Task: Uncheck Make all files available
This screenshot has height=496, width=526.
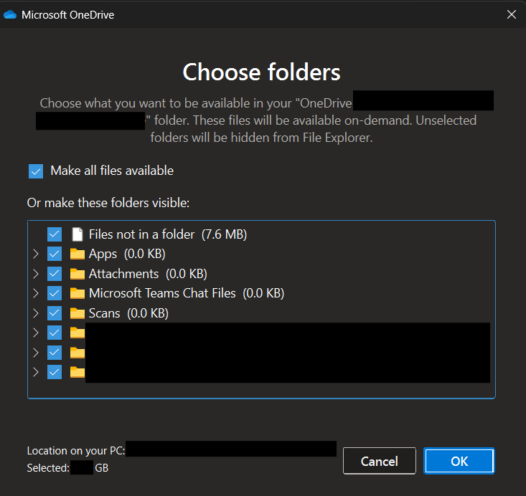Action: 36,171
